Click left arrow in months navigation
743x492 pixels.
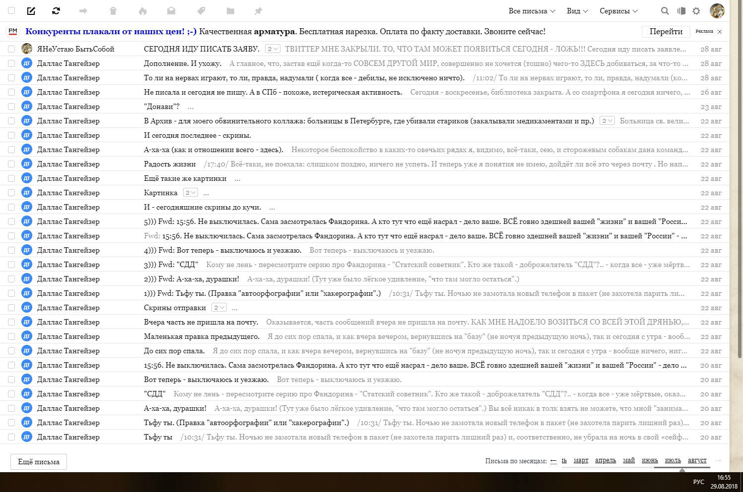tap(553, 461)
